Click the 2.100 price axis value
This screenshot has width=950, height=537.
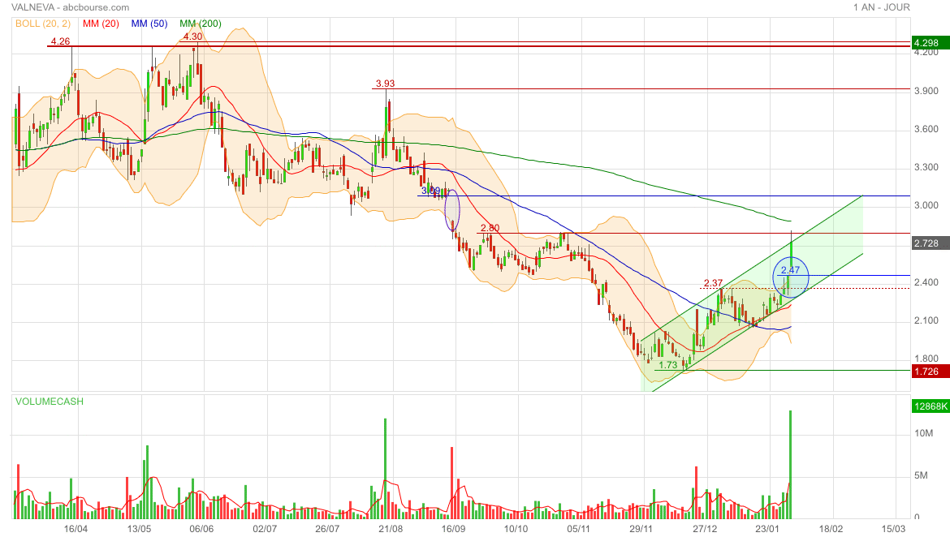click(x=926, y=320)
